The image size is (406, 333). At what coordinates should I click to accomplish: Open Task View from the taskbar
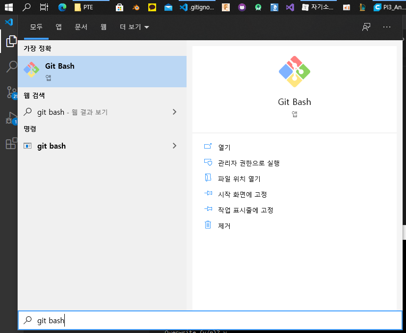click(44, 7)
